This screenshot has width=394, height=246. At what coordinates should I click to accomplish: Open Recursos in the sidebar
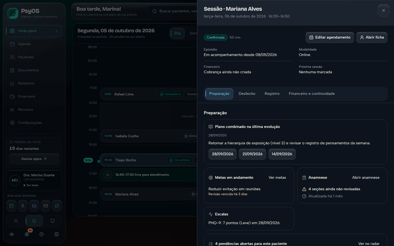(x=34, y=110)
